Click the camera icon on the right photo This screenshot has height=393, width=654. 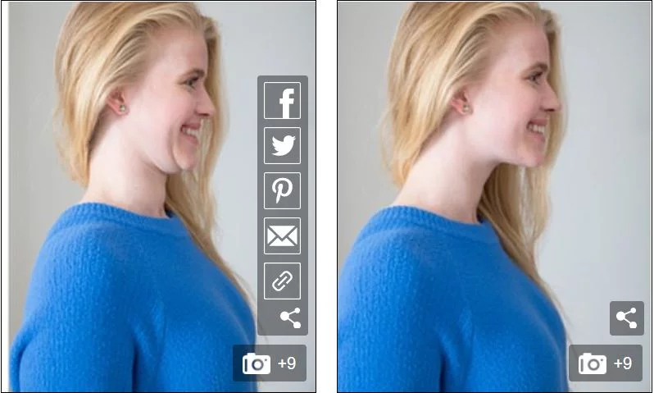click(593, 363)
